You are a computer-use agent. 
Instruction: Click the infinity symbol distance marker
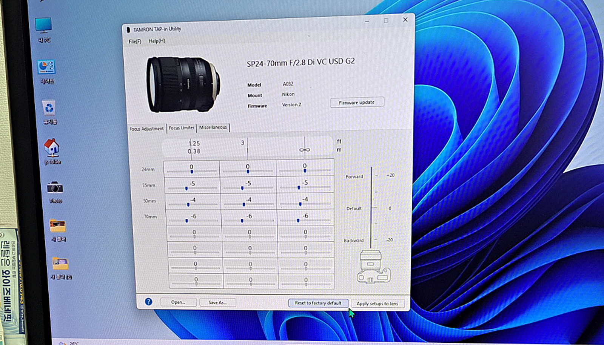[x=305, y=150]
